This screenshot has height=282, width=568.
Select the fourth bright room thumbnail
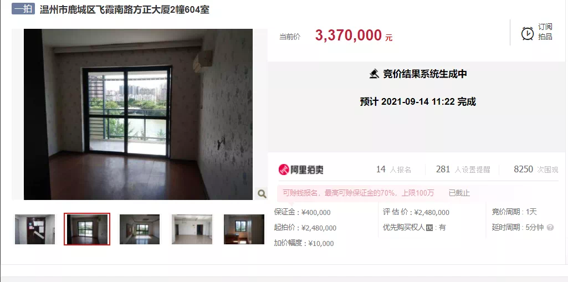192,229
